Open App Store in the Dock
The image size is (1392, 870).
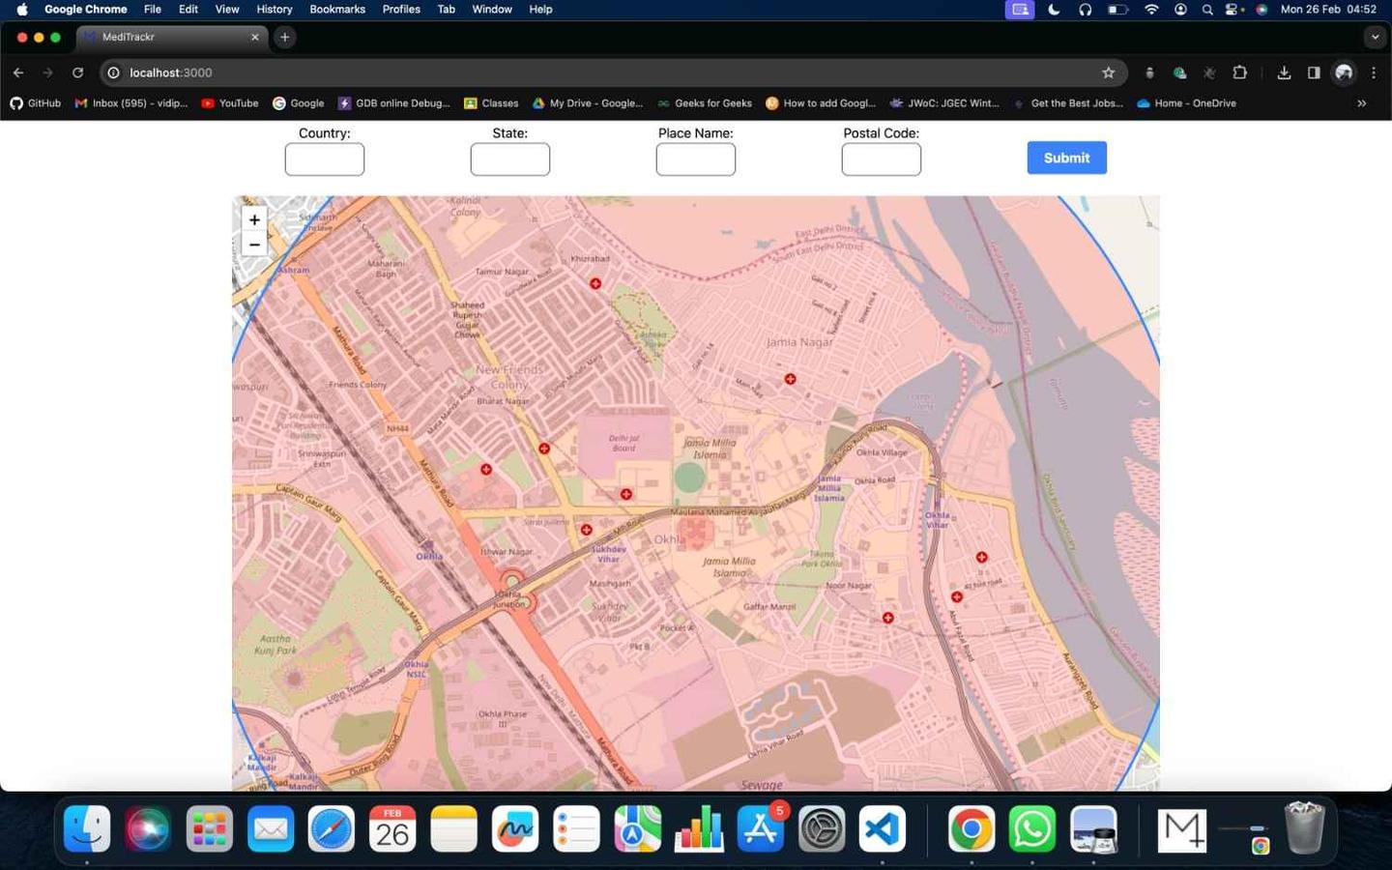(x=760, y=828)
